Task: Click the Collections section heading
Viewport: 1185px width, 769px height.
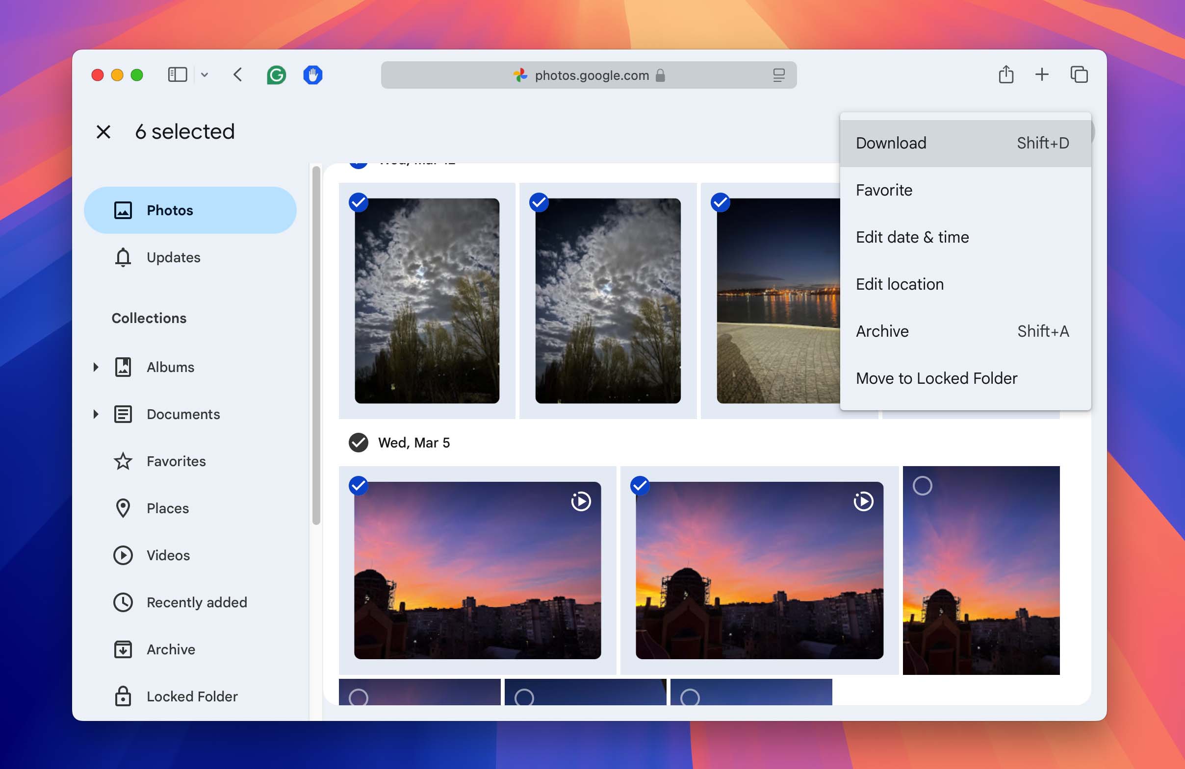Action: (149, 319)
